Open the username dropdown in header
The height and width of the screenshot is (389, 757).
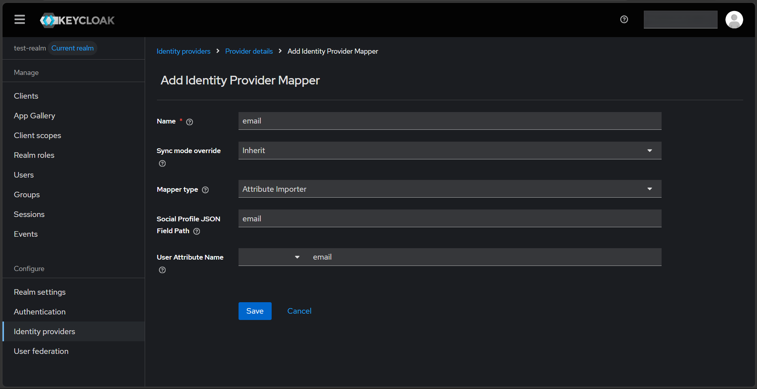tap(681, 19)
